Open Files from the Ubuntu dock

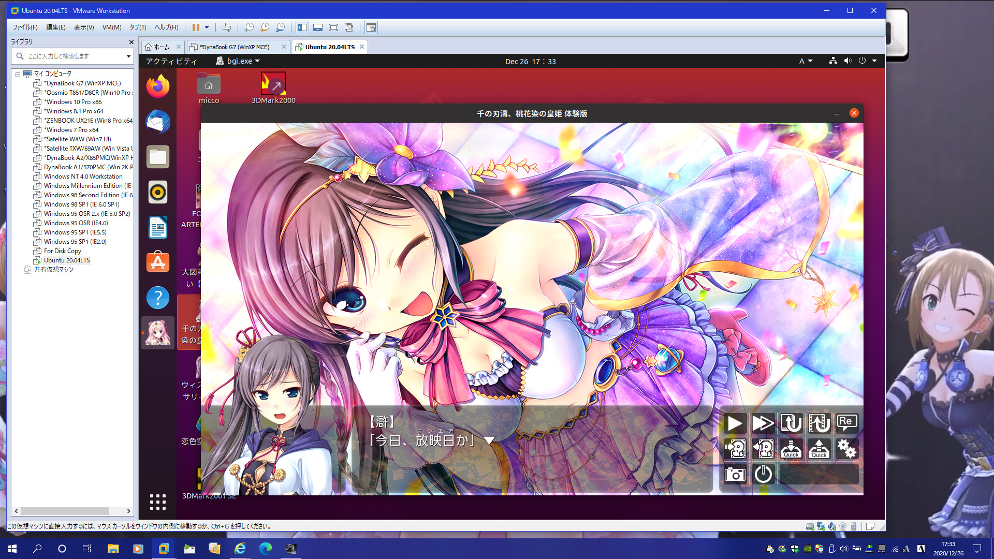coord(158,157)
